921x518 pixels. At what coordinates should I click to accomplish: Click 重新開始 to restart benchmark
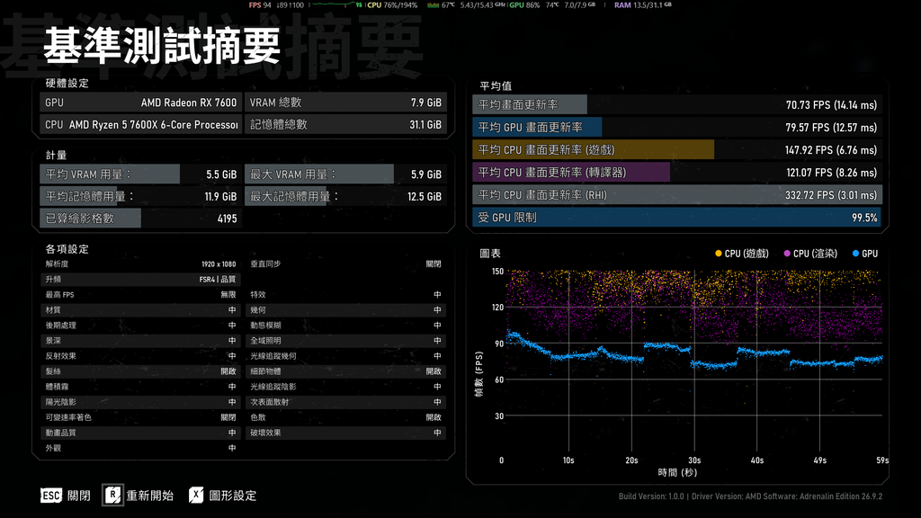coord(150,496)
